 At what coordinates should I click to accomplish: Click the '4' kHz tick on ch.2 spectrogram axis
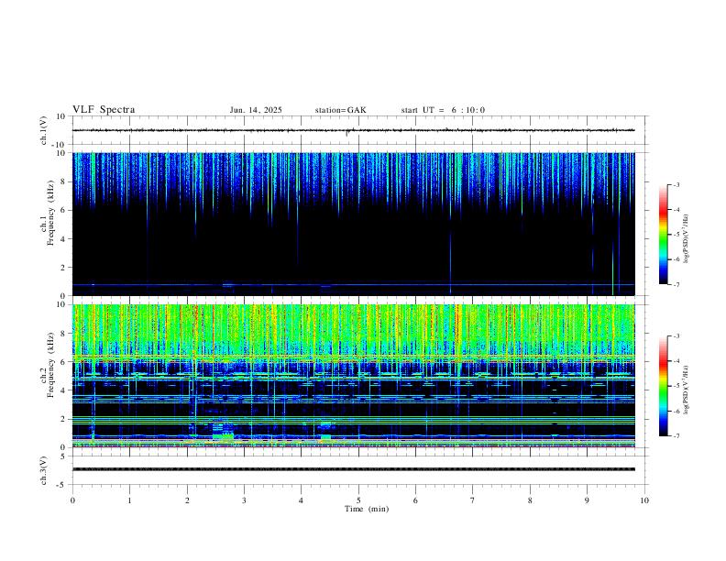(63, 390)
